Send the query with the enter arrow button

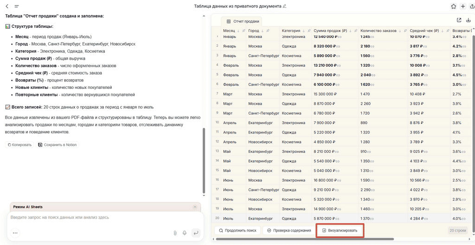tap(196, 233)
